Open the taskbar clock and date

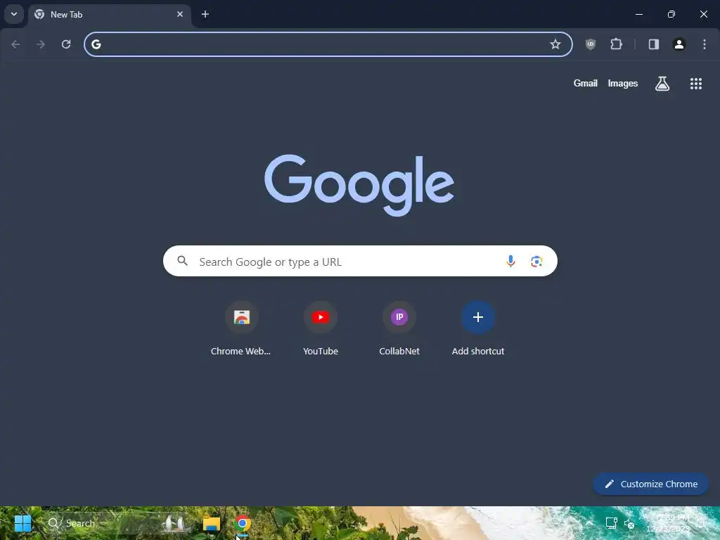pos(667,523)
